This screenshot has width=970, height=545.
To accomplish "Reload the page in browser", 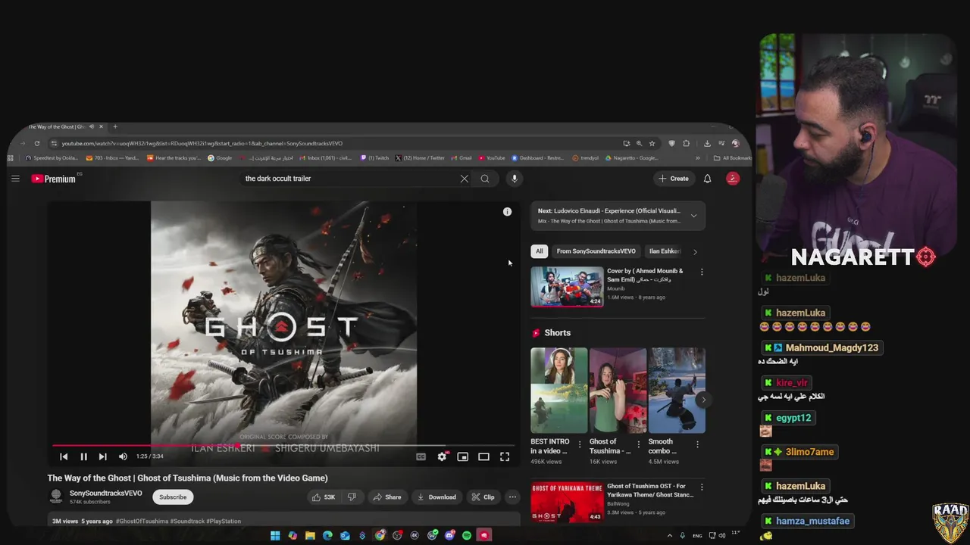I will [36, 143].
